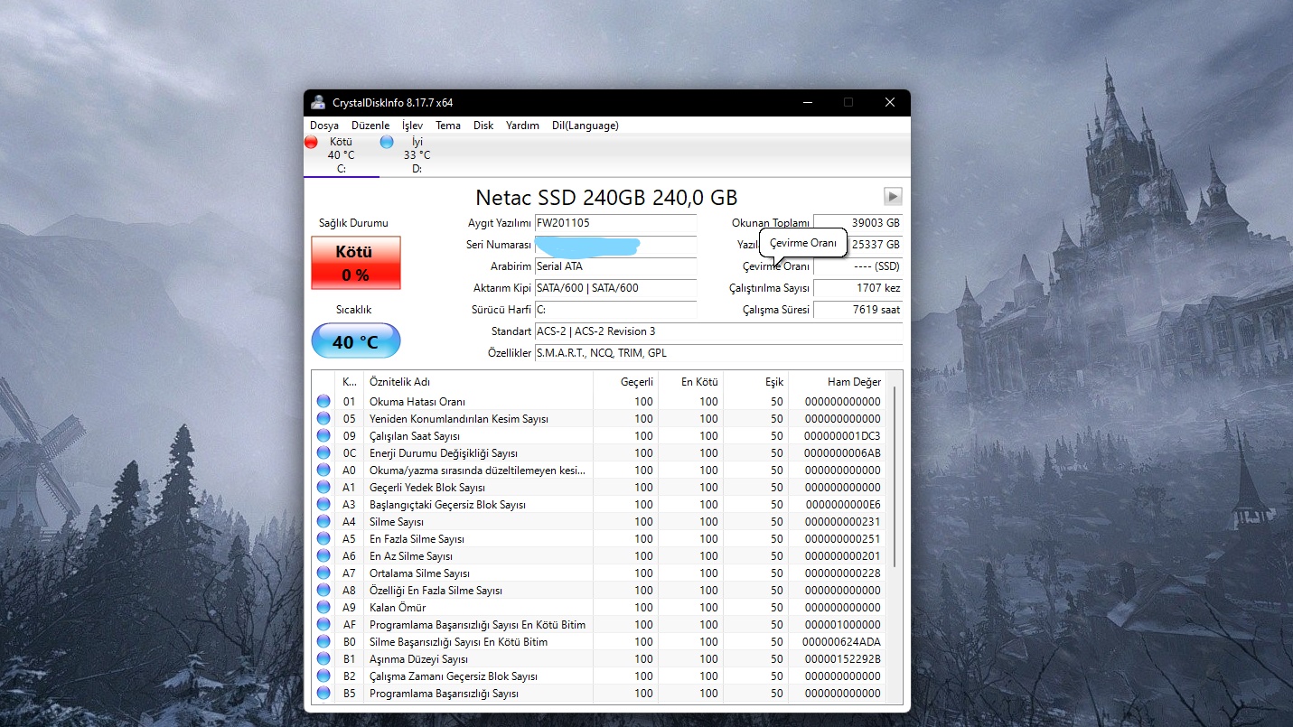Screen dimensions: 1293x727
Task: Click status icon beside Kalan Ömür
Action: coord(323,608)
